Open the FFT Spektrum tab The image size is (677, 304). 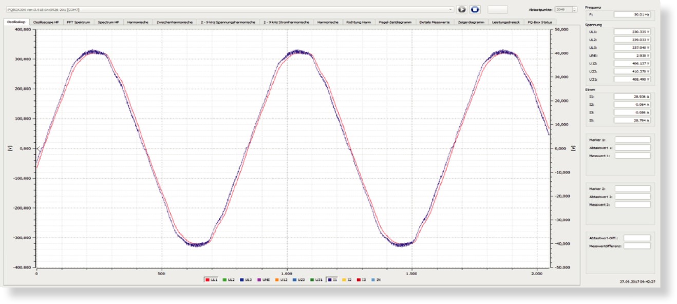pos(79,22)
